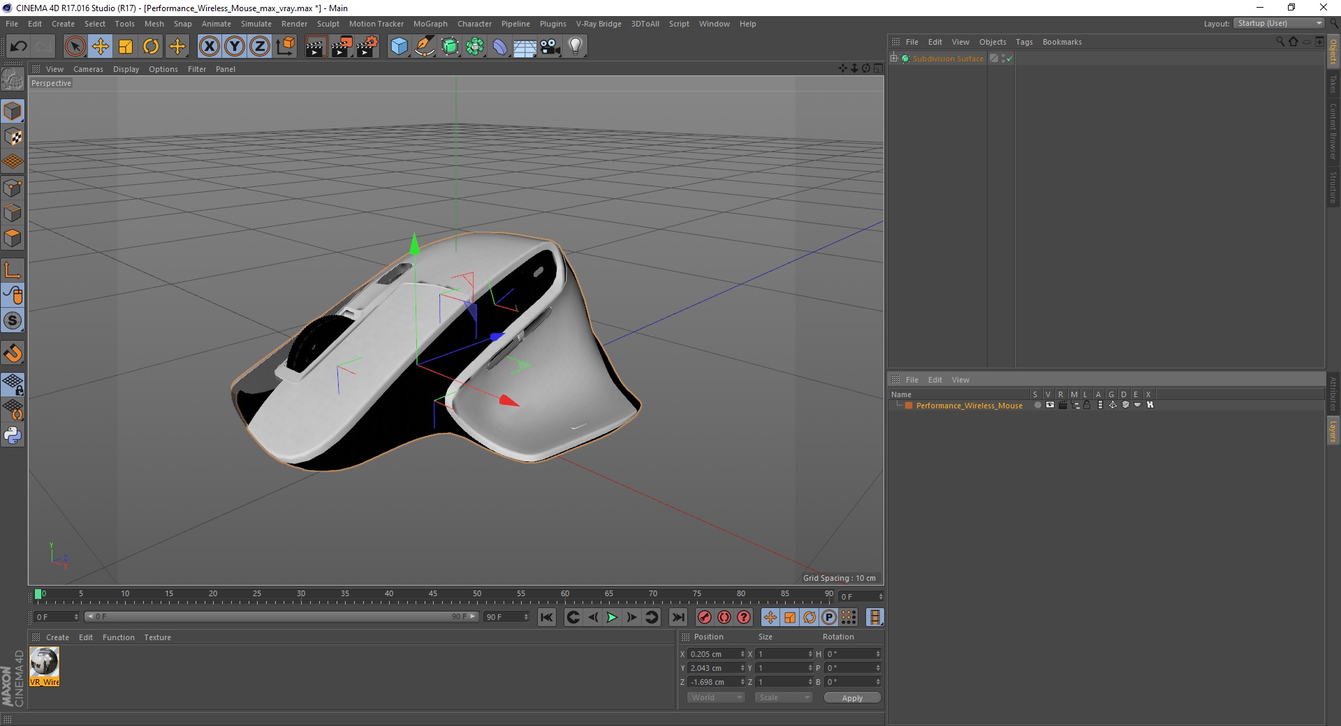Image resolution: width=1341 pixels, height=726 pixels.
Task: Activate the Rotate tool in top toolbar
Action: 151,47
